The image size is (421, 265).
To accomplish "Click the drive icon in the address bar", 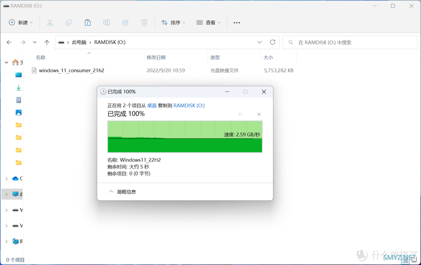I will pyautogui.click(x=61, y=42).
